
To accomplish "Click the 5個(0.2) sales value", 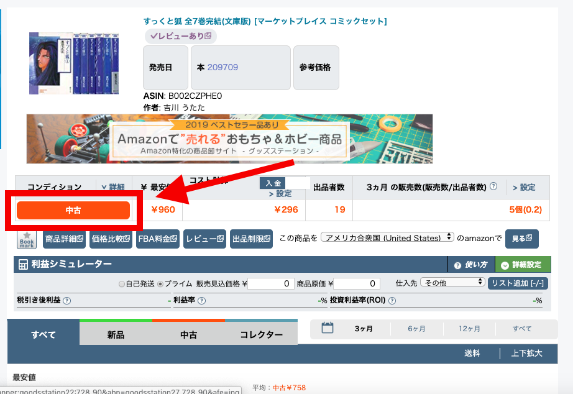I will pos(526,210).
